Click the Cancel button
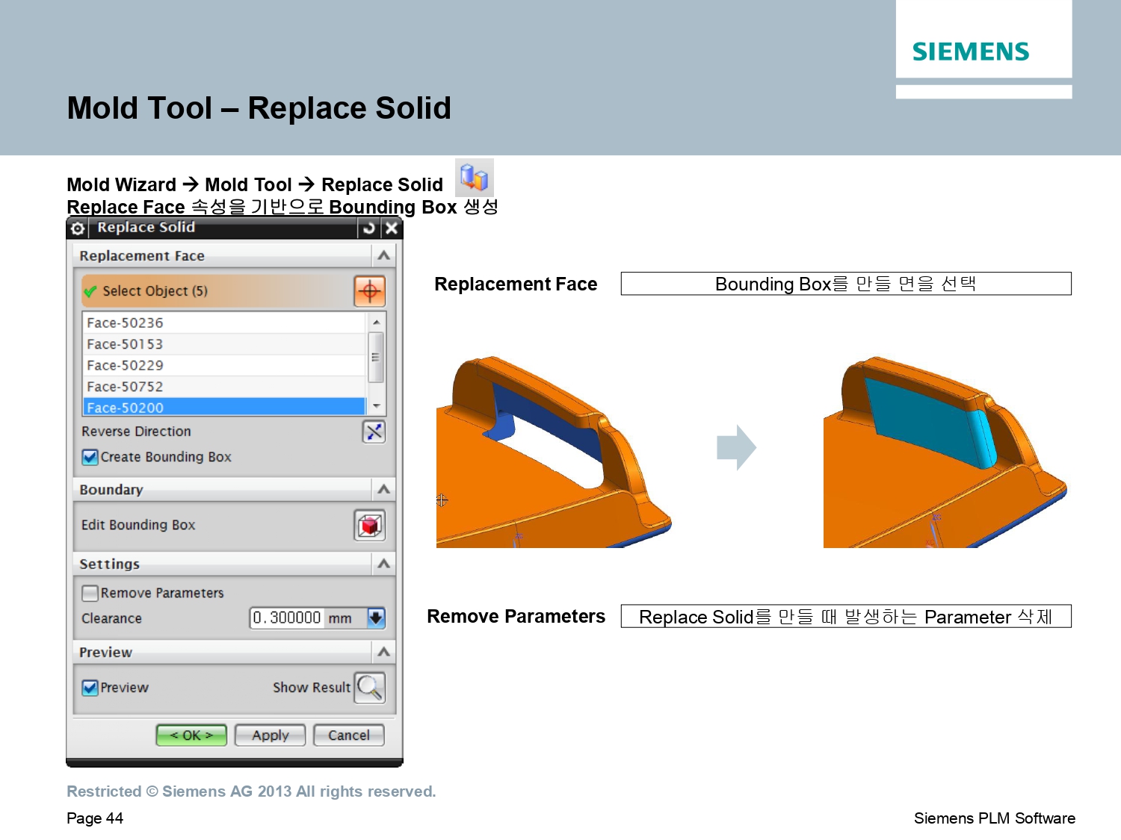The image size is (1121, 840). point(349,735)
